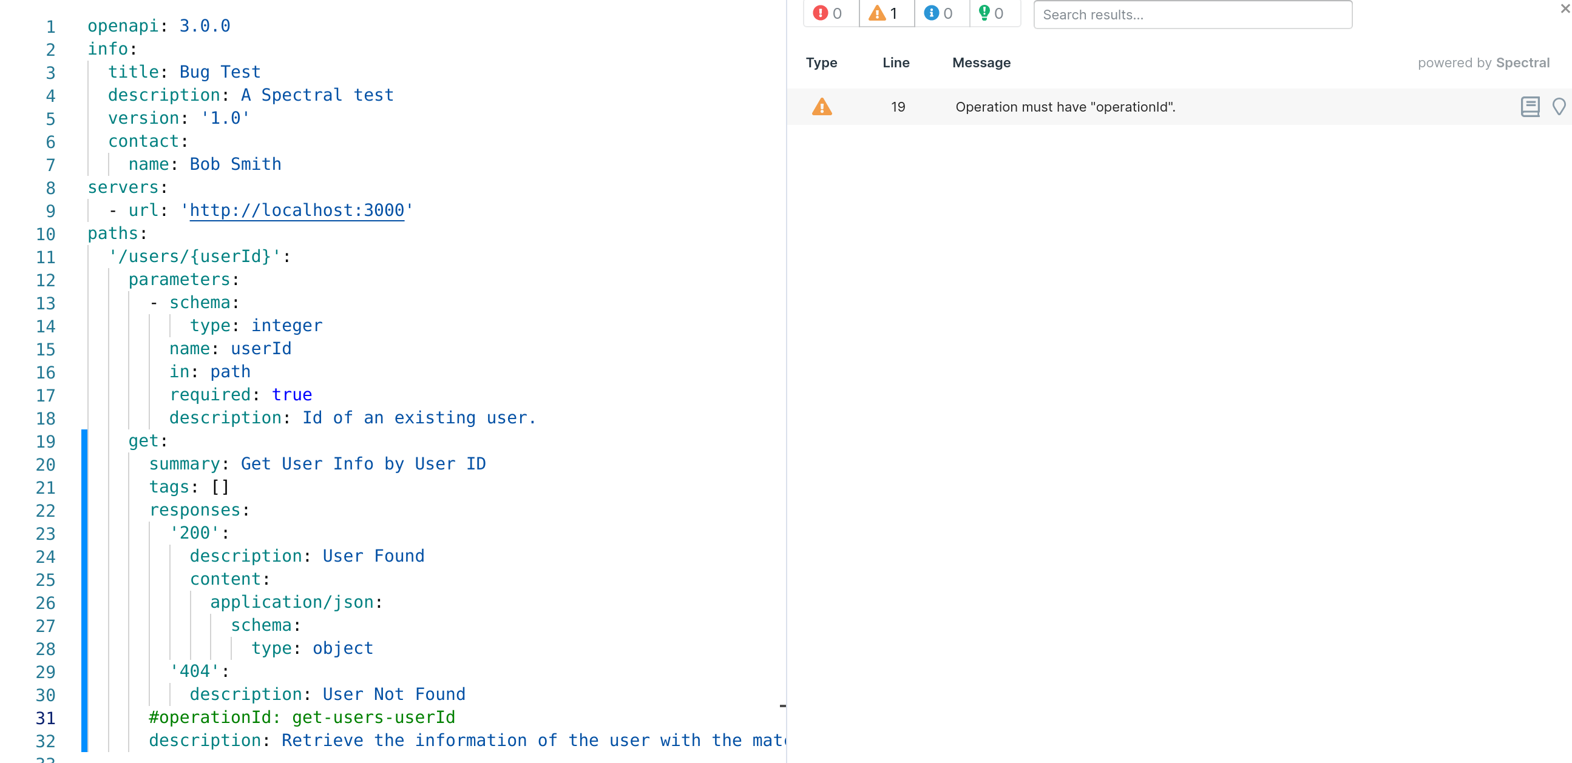The height and width of the screenshot is (763, 1572).
Task: Open the book documentation icon on warning row
Action: coord(1530,107)
